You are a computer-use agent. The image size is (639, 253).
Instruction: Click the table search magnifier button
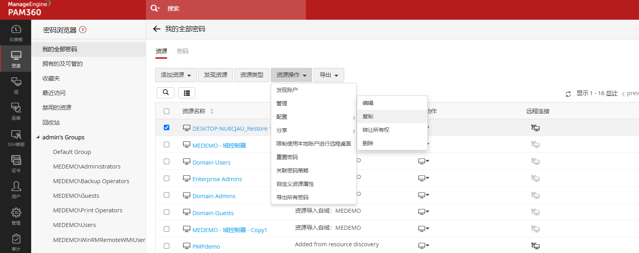click(166, 92)
